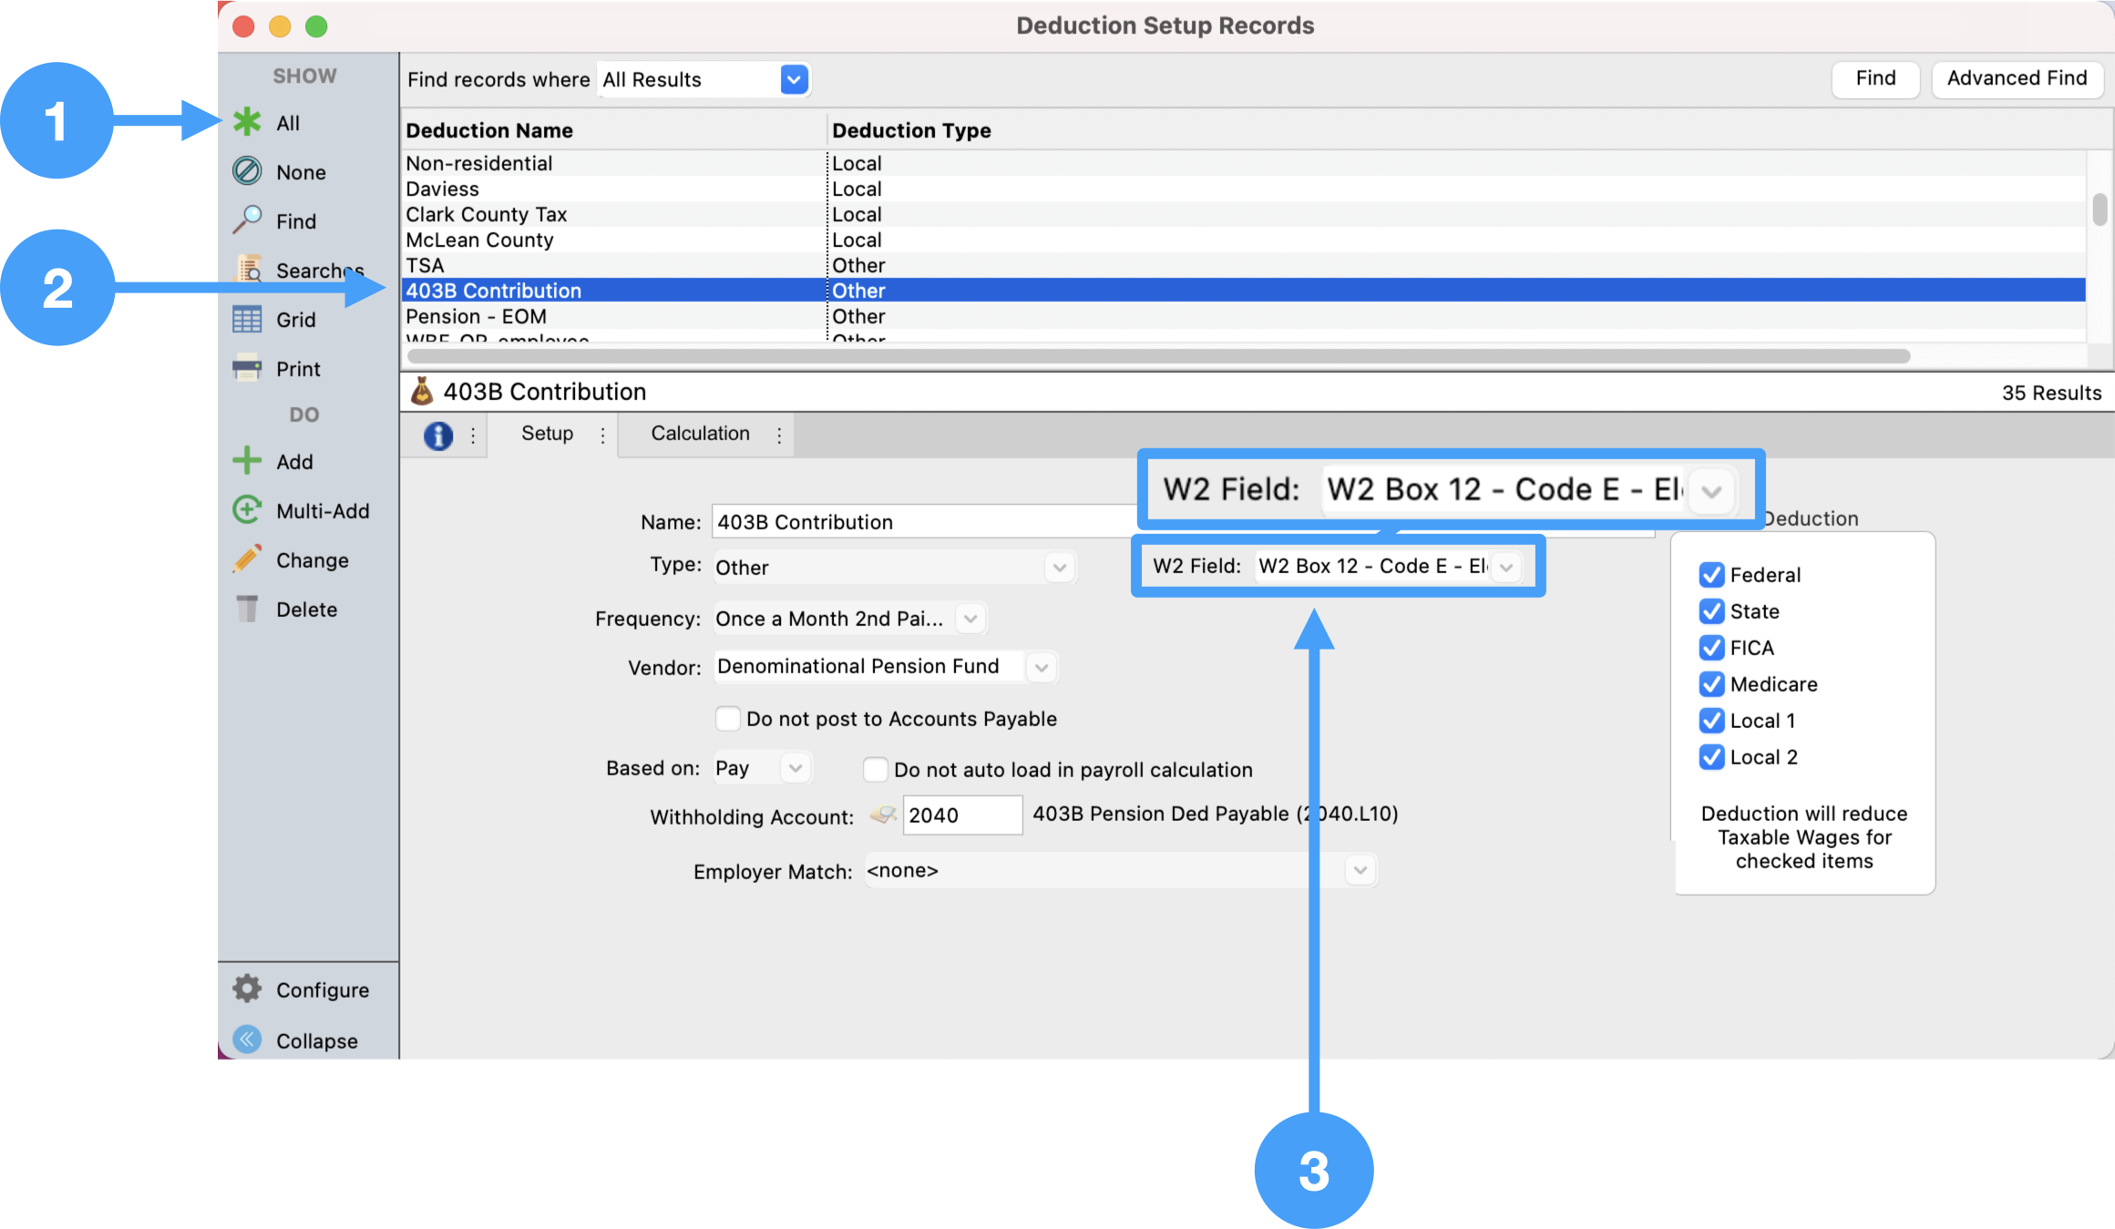Image resolution: width=2115 pixels, height=1229 pixels.
Task: Click the Print printer icon
Action: coord(247,368)
